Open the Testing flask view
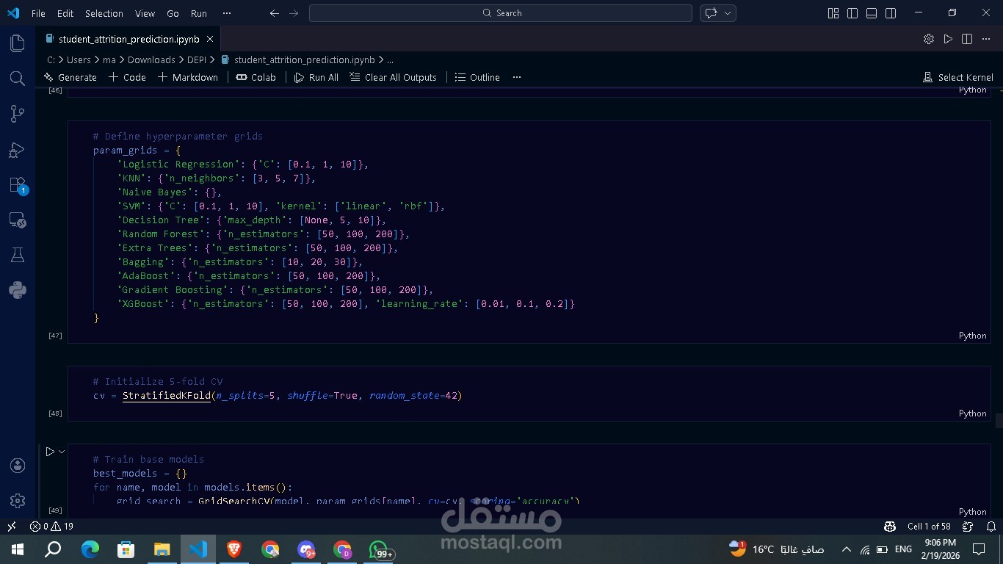This screenshot has width=1003, height=564. pos(18,256)
